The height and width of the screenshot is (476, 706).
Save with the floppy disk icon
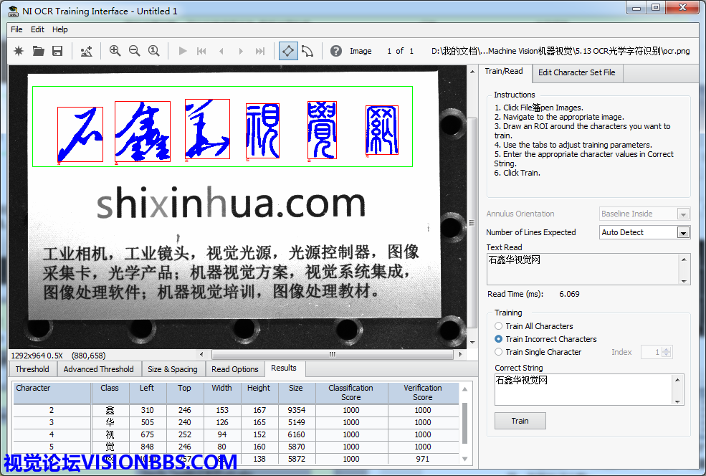57,51
